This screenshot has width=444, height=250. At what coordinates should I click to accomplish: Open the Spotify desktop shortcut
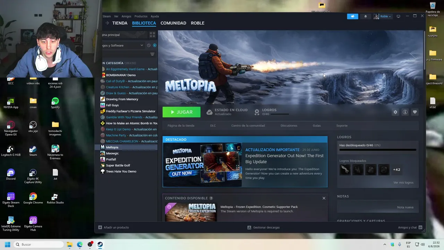55,103
